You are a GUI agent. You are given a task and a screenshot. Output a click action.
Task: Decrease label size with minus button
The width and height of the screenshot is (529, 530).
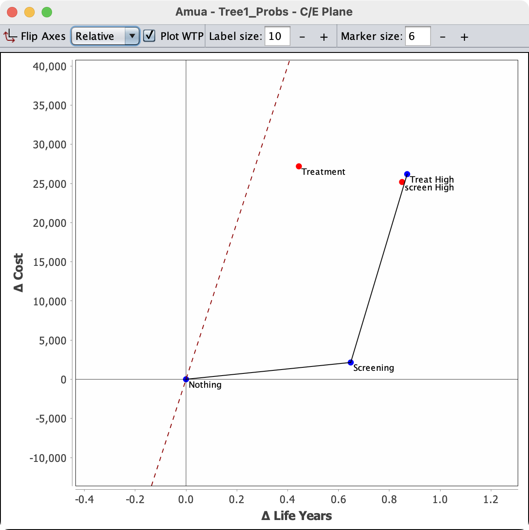click(x=302, y=37)
